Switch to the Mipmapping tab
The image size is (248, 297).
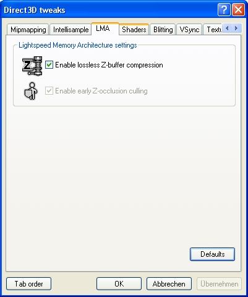pos(28,30)
